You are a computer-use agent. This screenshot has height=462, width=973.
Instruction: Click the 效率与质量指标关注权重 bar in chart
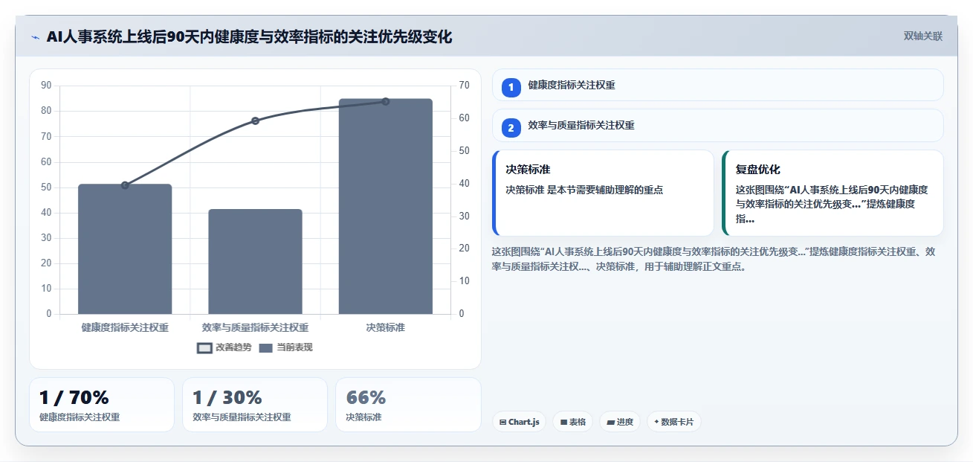[x=255, y=262]
